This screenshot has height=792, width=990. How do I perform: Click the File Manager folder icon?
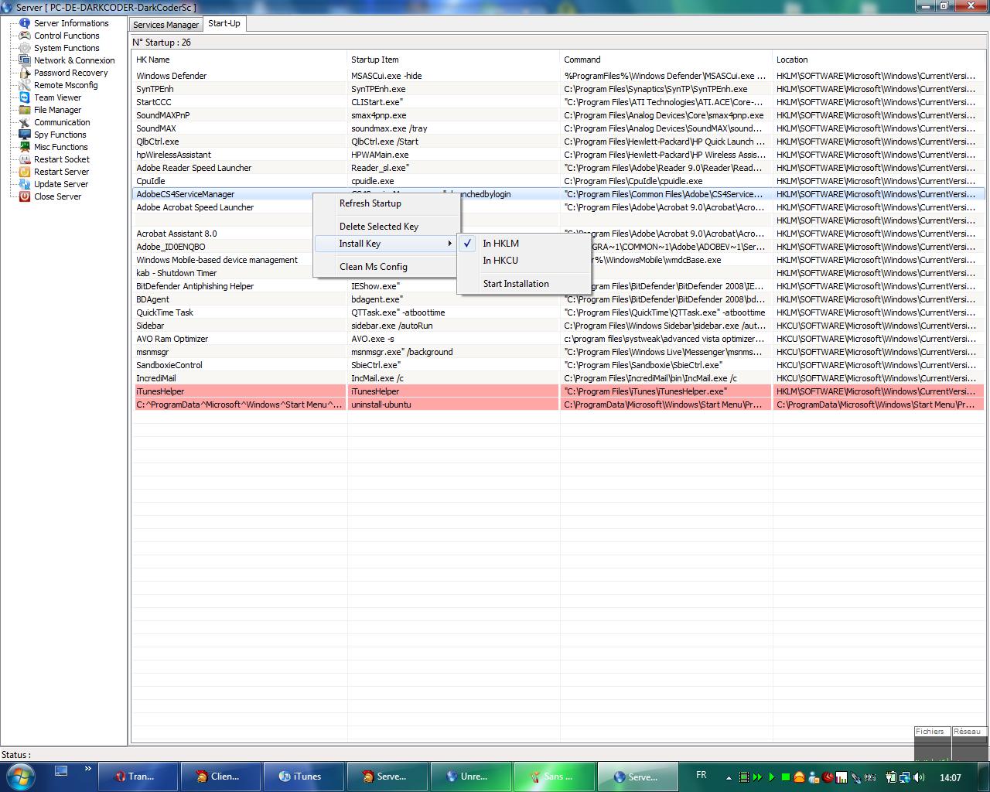coord(25,110)
